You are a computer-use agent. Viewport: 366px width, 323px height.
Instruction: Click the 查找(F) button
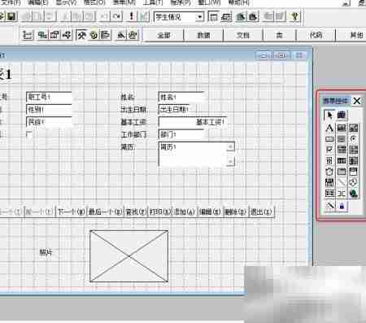click(136, 212)
